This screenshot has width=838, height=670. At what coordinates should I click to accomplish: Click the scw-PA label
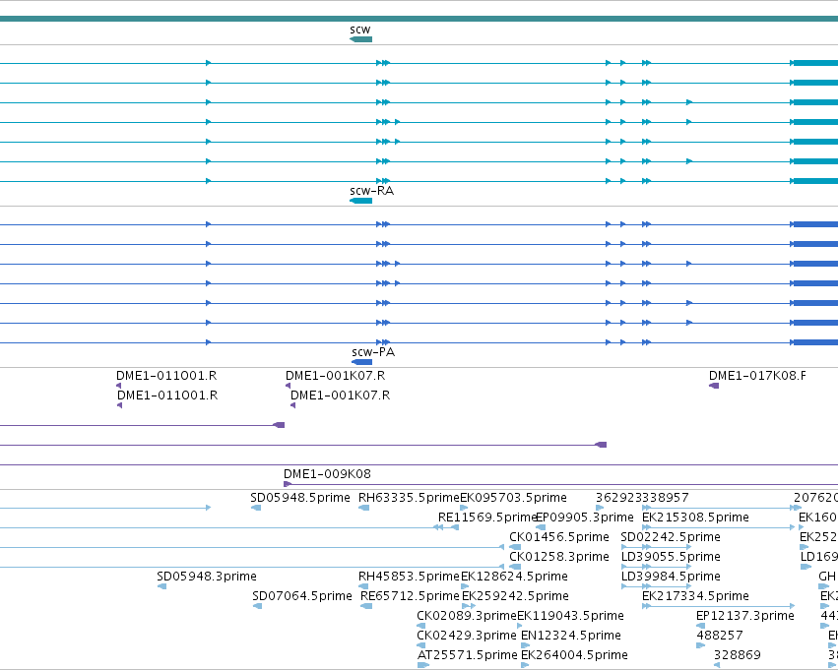coord(373,352)
